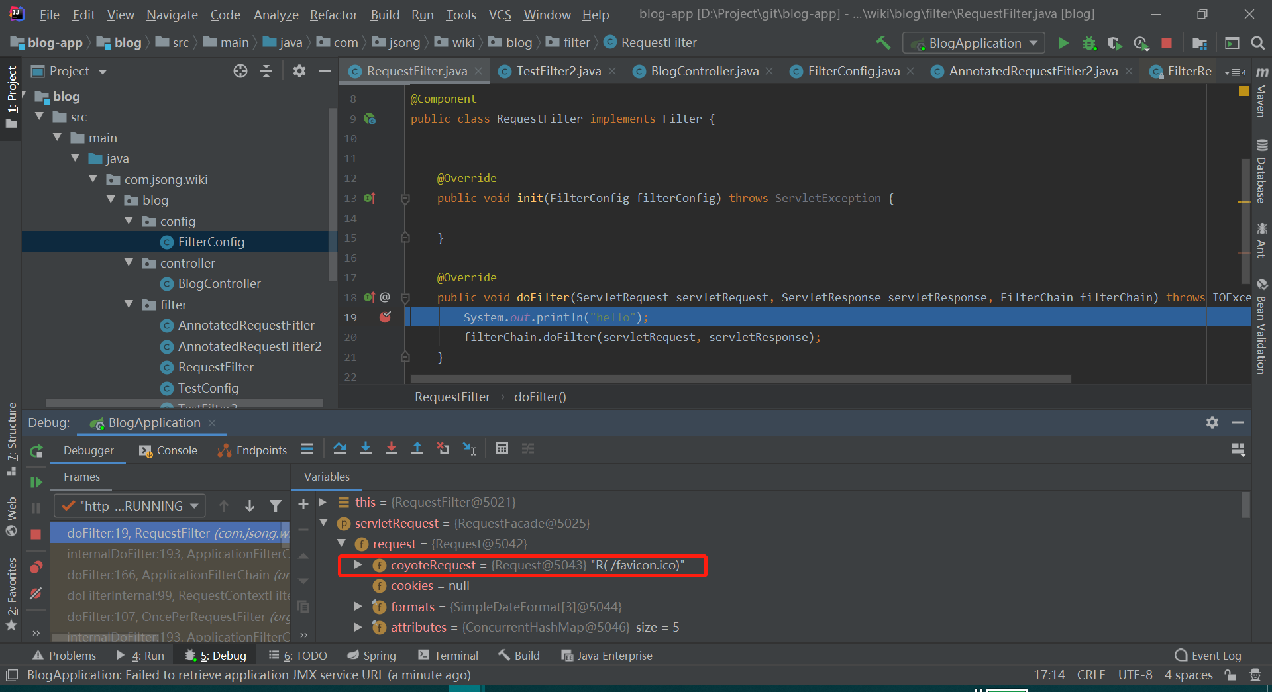Click the Variables panel vertical scrollbar
The height and width of the screenshot is (692, 1272).
tap(1245, 505)
